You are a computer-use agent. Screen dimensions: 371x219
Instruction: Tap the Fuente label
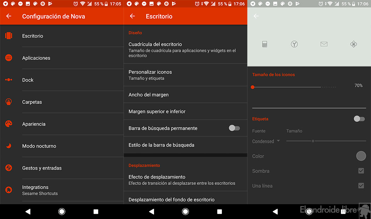pos(259,131)
